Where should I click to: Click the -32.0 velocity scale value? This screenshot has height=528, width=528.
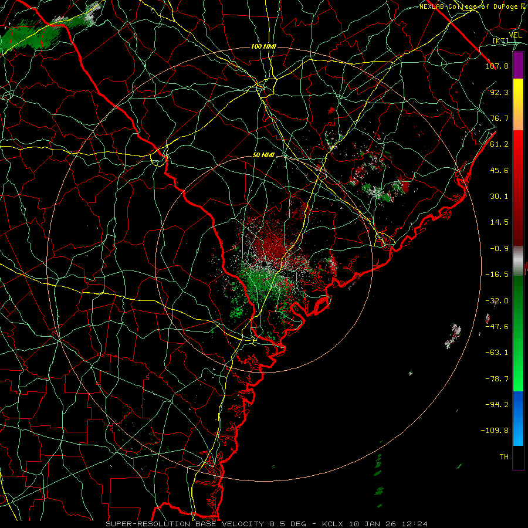(x=497, y=301)
